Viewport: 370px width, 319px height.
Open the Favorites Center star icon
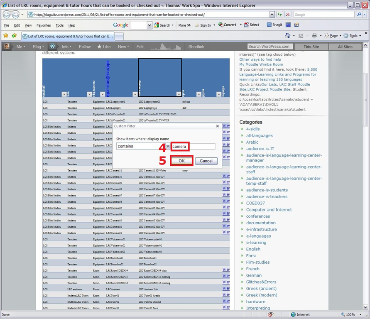point(6,36)
